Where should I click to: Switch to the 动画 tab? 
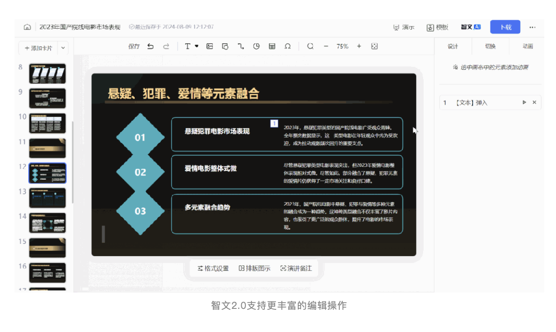[528, 47]
